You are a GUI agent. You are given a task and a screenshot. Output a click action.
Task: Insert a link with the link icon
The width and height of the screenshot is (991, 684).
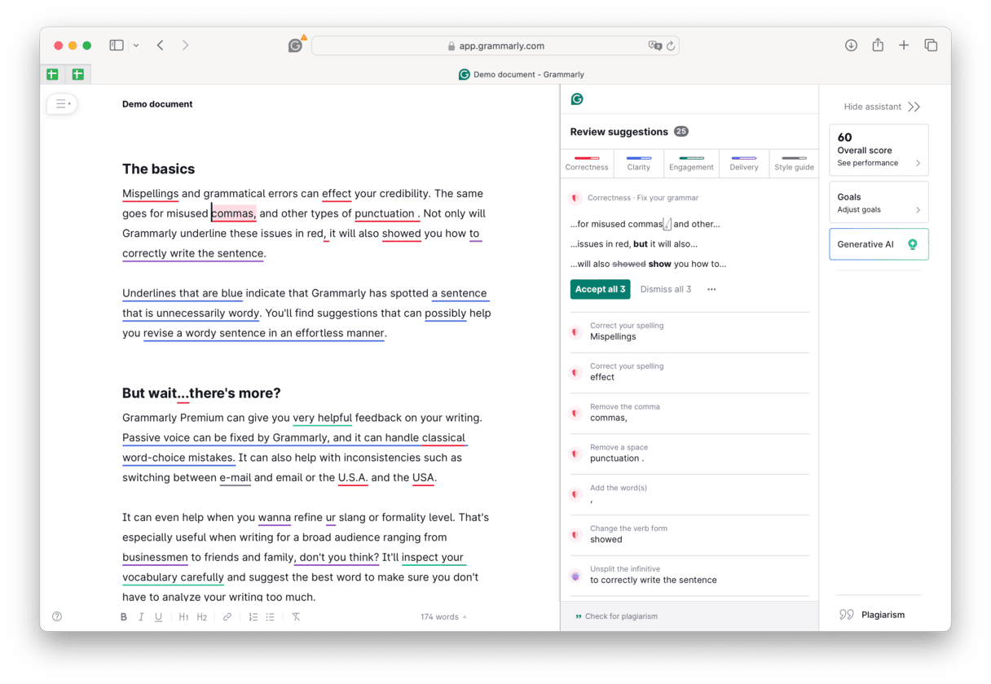click(x=227, y=617)
